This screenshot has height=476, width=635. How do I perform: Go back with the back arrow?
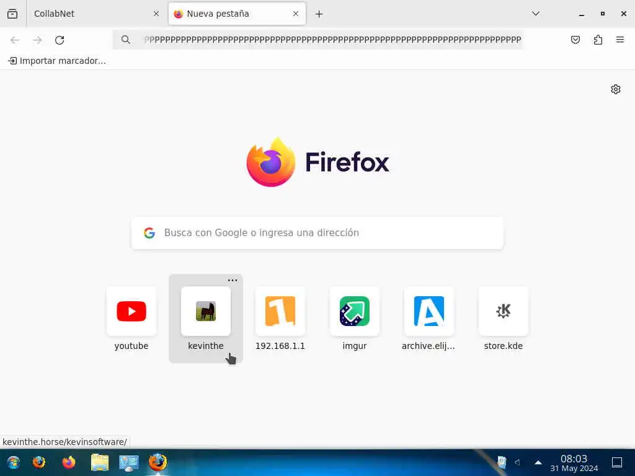tap(15, 40)
